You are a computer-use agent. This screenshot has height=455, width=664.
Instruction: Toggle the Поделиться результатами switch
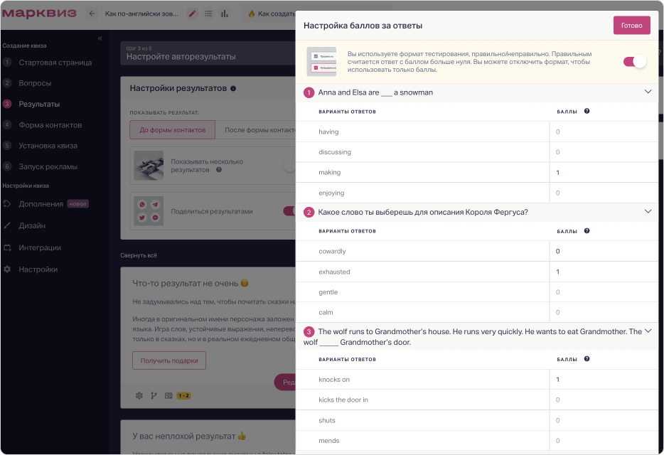click(289, 210)
